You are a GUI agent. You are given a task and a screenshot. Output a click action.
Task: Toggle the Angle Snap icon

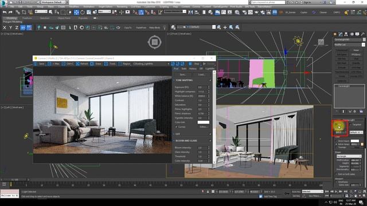(141, 12)
